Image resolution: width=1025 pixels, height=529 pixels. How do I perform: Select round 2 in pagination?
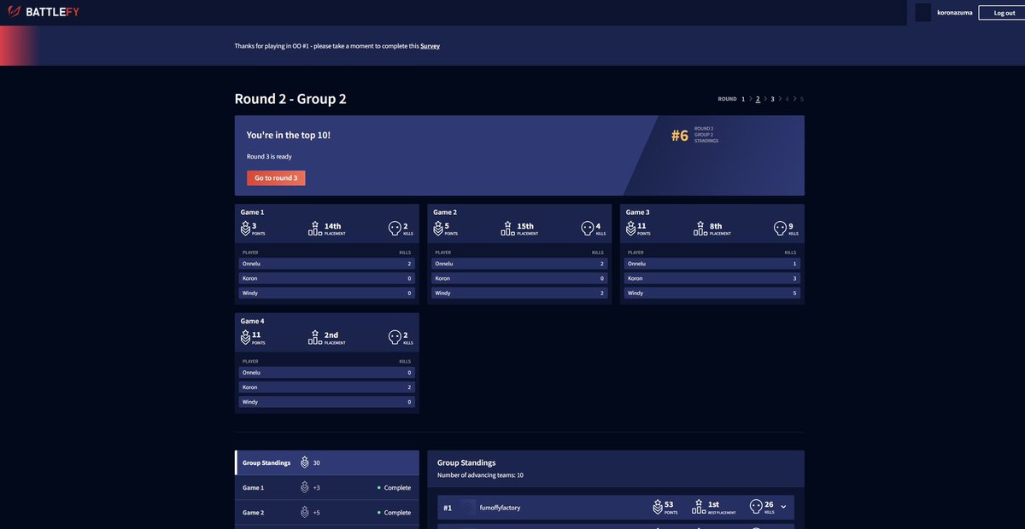pyautogui.click(x=758, y=99)
